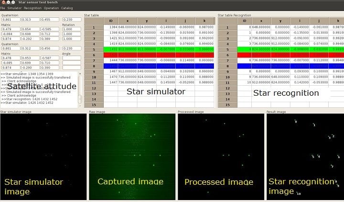Select the matrix field with -0.585

[x=50, y=29]
